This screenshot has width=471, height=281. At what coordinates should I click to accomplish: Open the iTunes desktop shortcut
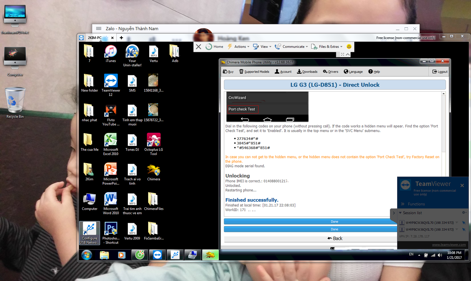click(x=111, y=54)
